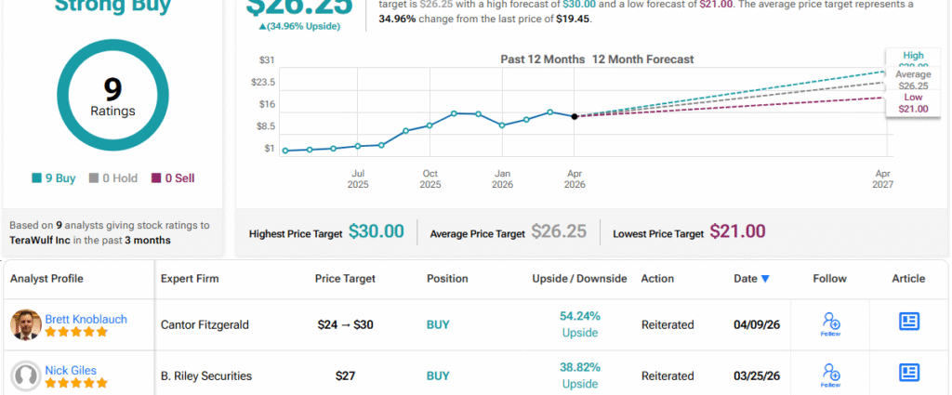Click the April 2026 black chart marker
This screenshot has width=952, height=395.
pos(575,116)
